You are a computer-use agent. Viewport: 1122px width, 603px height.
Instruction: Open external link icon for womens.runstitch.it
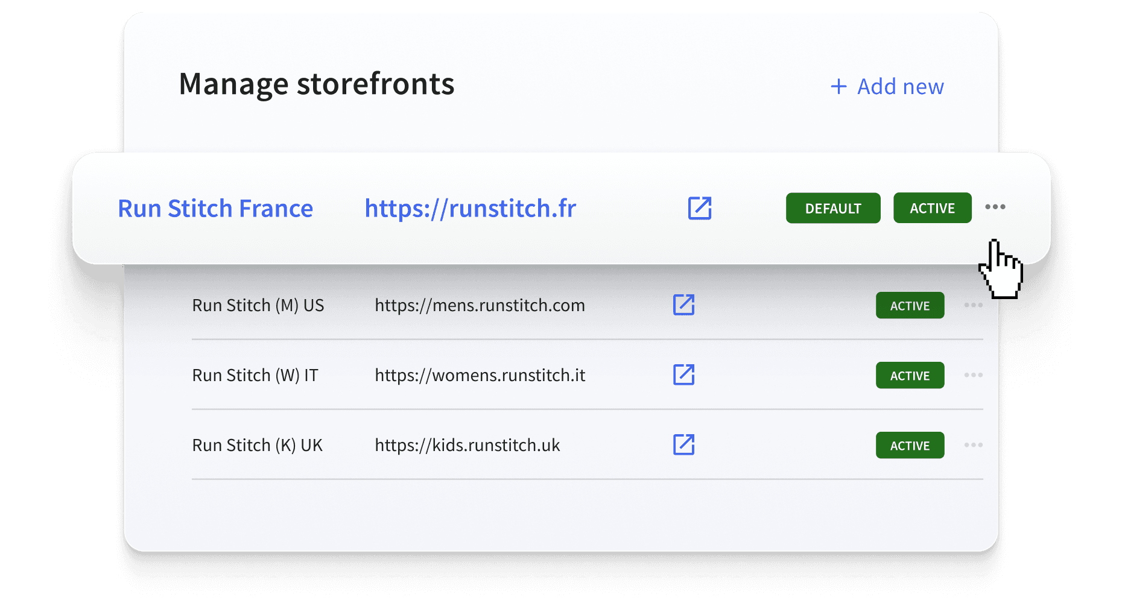(683, 375)
